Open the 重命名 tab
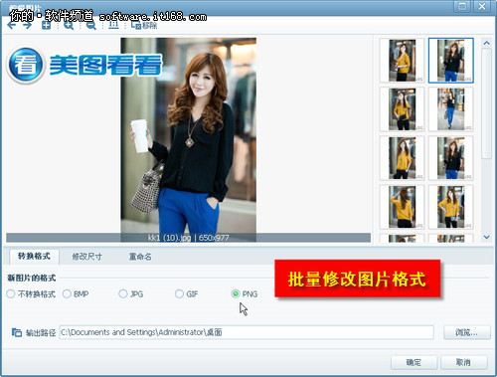Image resolution: width=497 pixels, height=377 pixels. pyautogui.click(x=140, y=257)
